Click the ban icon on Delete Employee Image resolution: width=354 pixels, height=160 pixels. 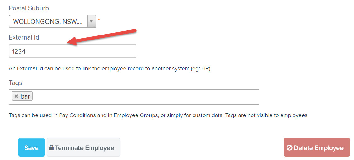[x=289, y=148]
